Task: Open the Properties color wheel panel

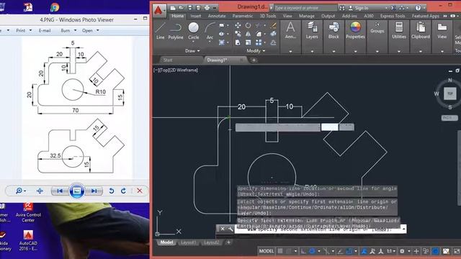Action: coord(355,30)
